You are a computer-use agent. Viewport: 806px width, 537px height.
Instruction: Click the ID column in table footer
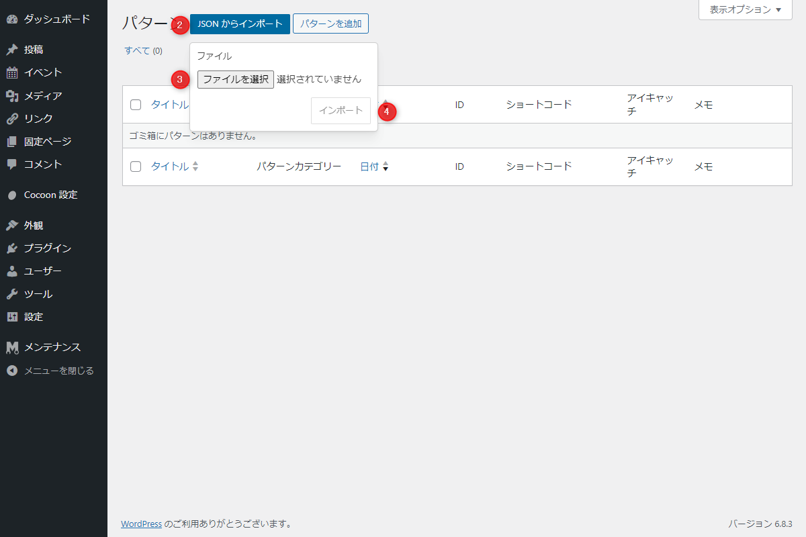[459, 166]
